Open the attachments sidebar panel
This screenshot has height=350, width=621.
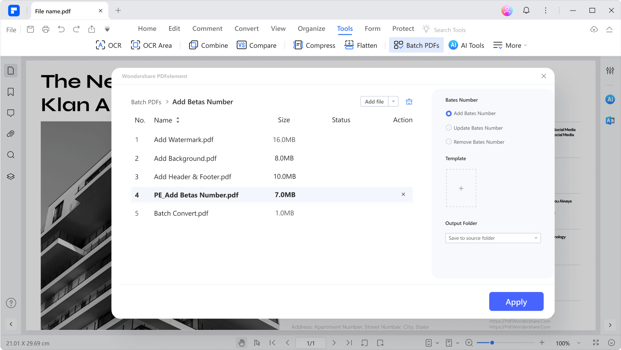pos(11,134)
